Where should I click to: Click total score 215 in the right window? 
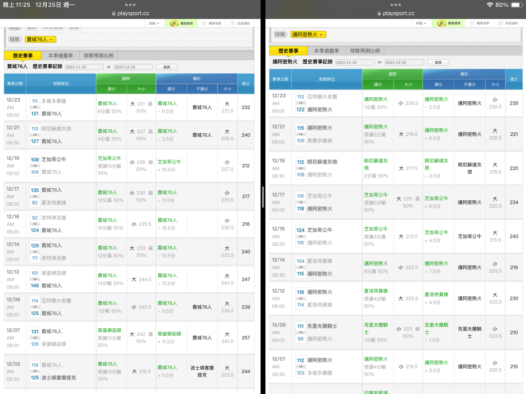[x=514, y=367]
